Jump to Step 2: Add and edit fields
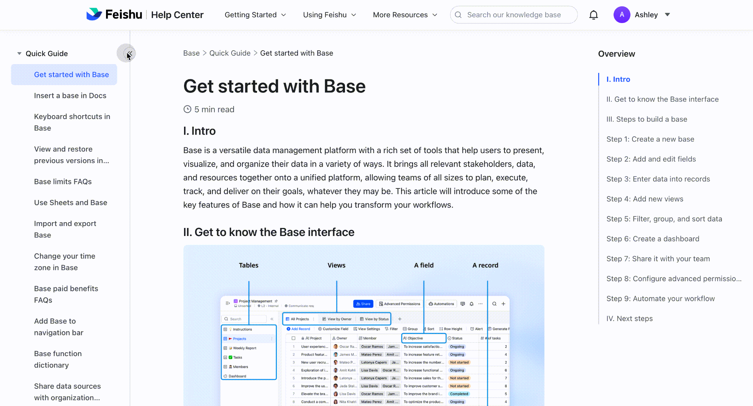Image resolution: width=753 pixels, height=406 pixels. [651, 159]
